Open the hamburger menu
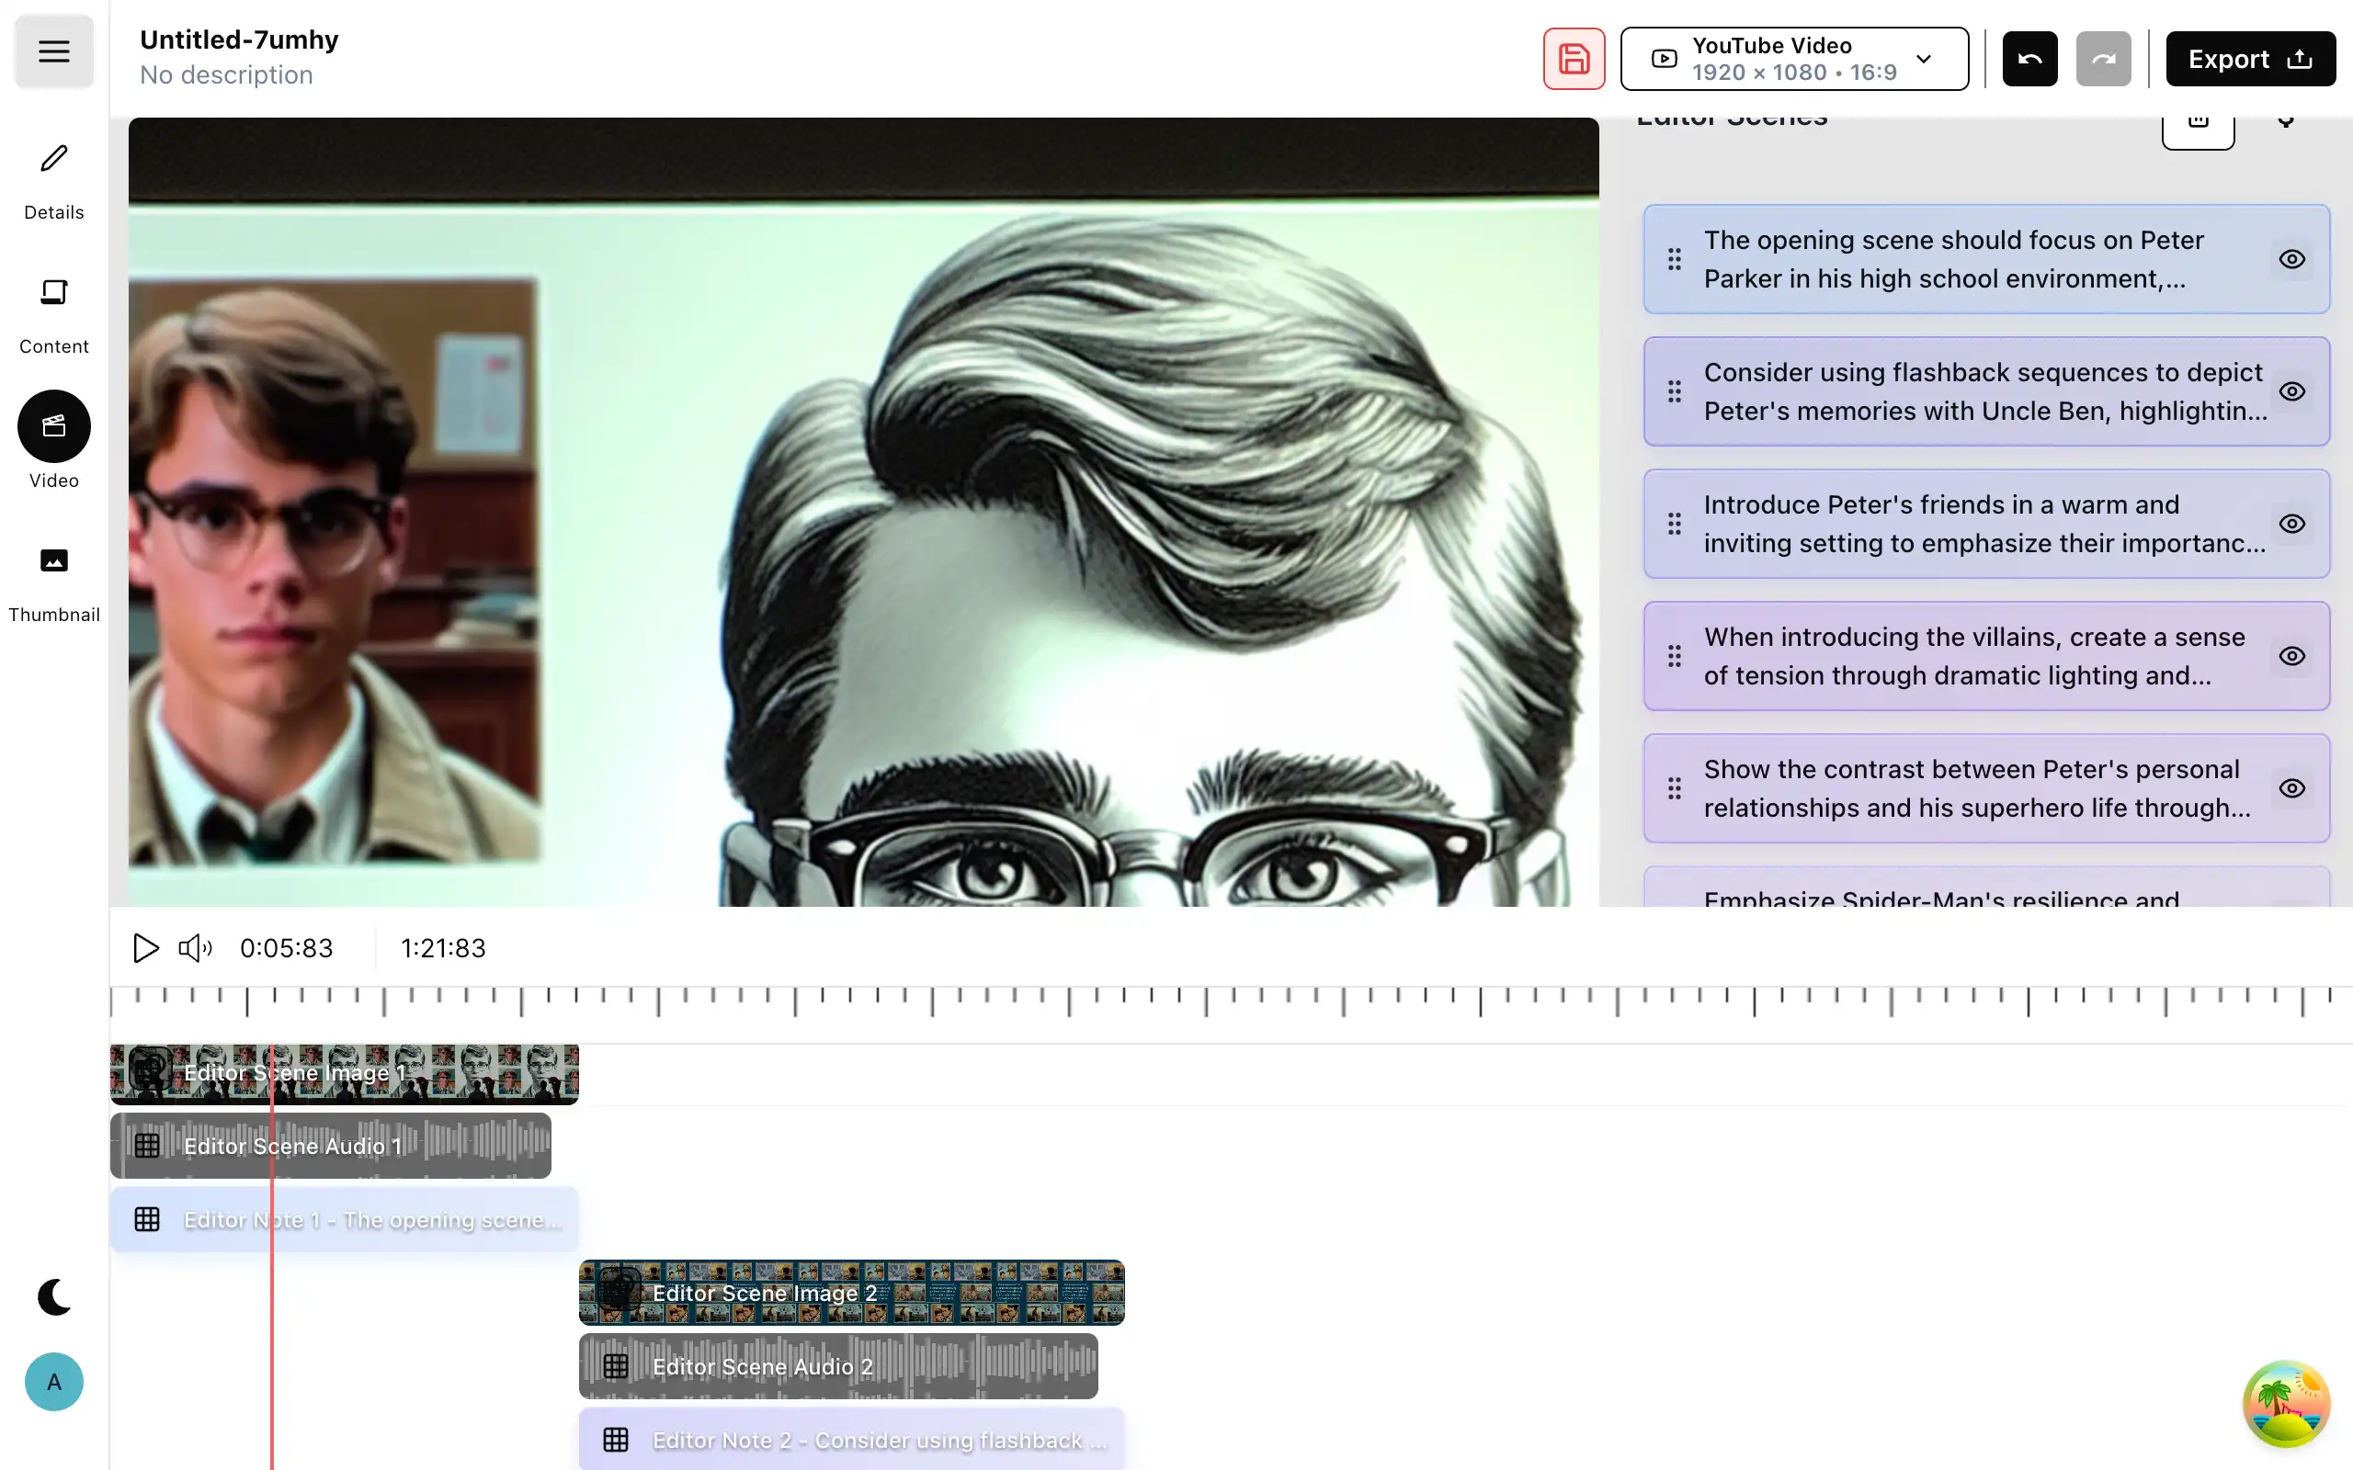The height and width of the screenshot is (1470, 2353). (53, 51)
